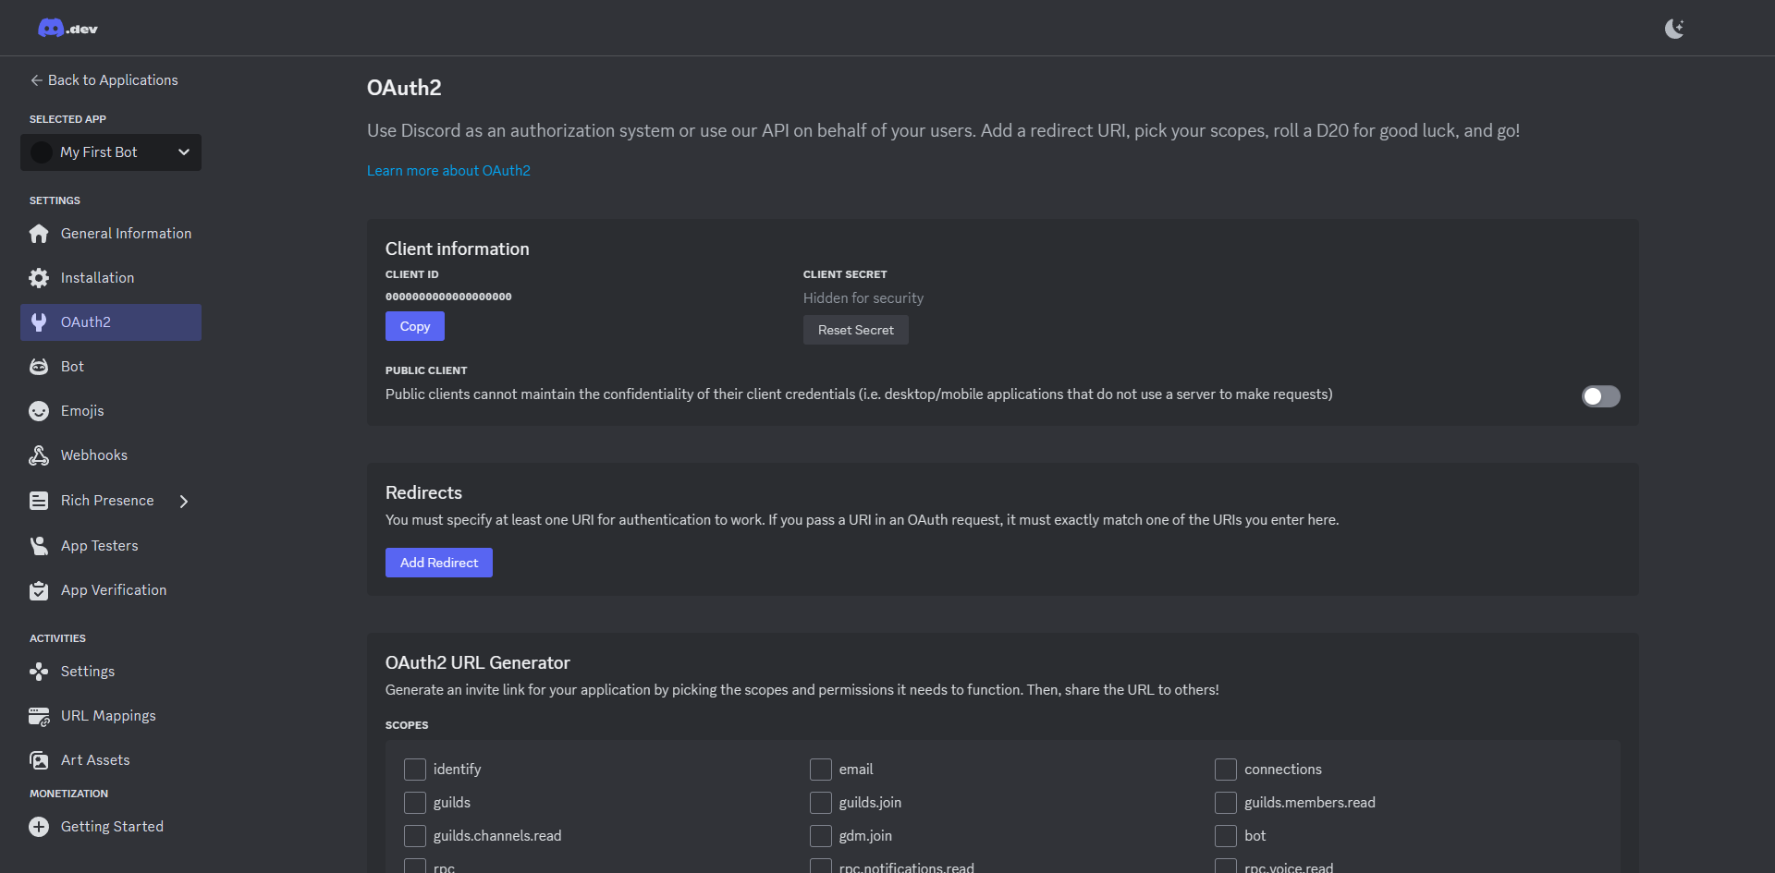
Task: Check the gdm.join scope checkbox
Action: pos(821,836)
